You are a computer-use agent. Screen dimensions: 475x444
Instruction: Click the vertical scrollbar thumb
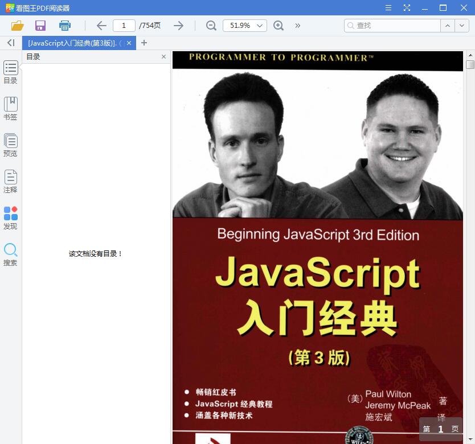pos(470,64)
